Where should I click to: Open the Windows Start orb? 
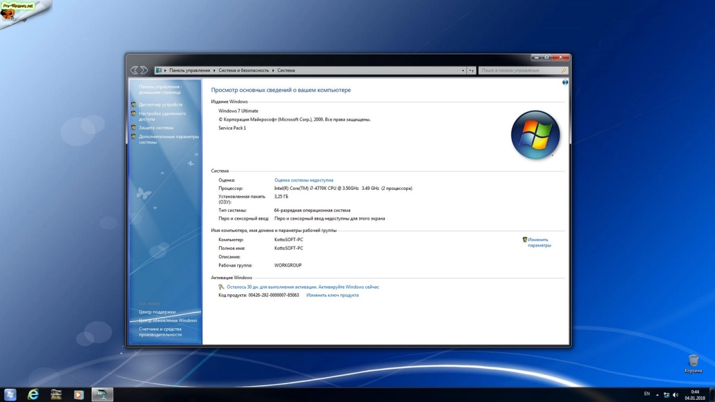[11, 394]
